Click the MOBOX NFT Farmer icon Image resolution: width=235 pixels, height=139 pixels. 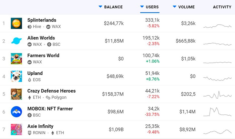coord(16,112)
